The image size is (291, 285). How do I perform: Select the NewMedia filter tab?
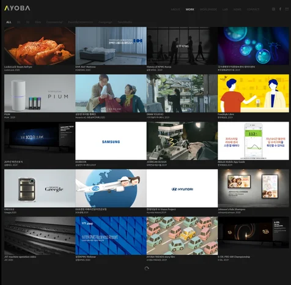coord(125,22)
